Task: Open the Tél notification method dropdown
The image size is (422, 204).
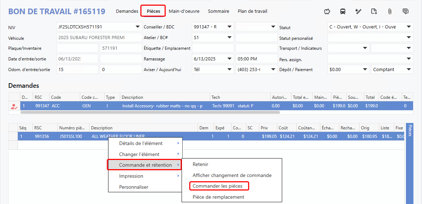Action: coord(229,70)
